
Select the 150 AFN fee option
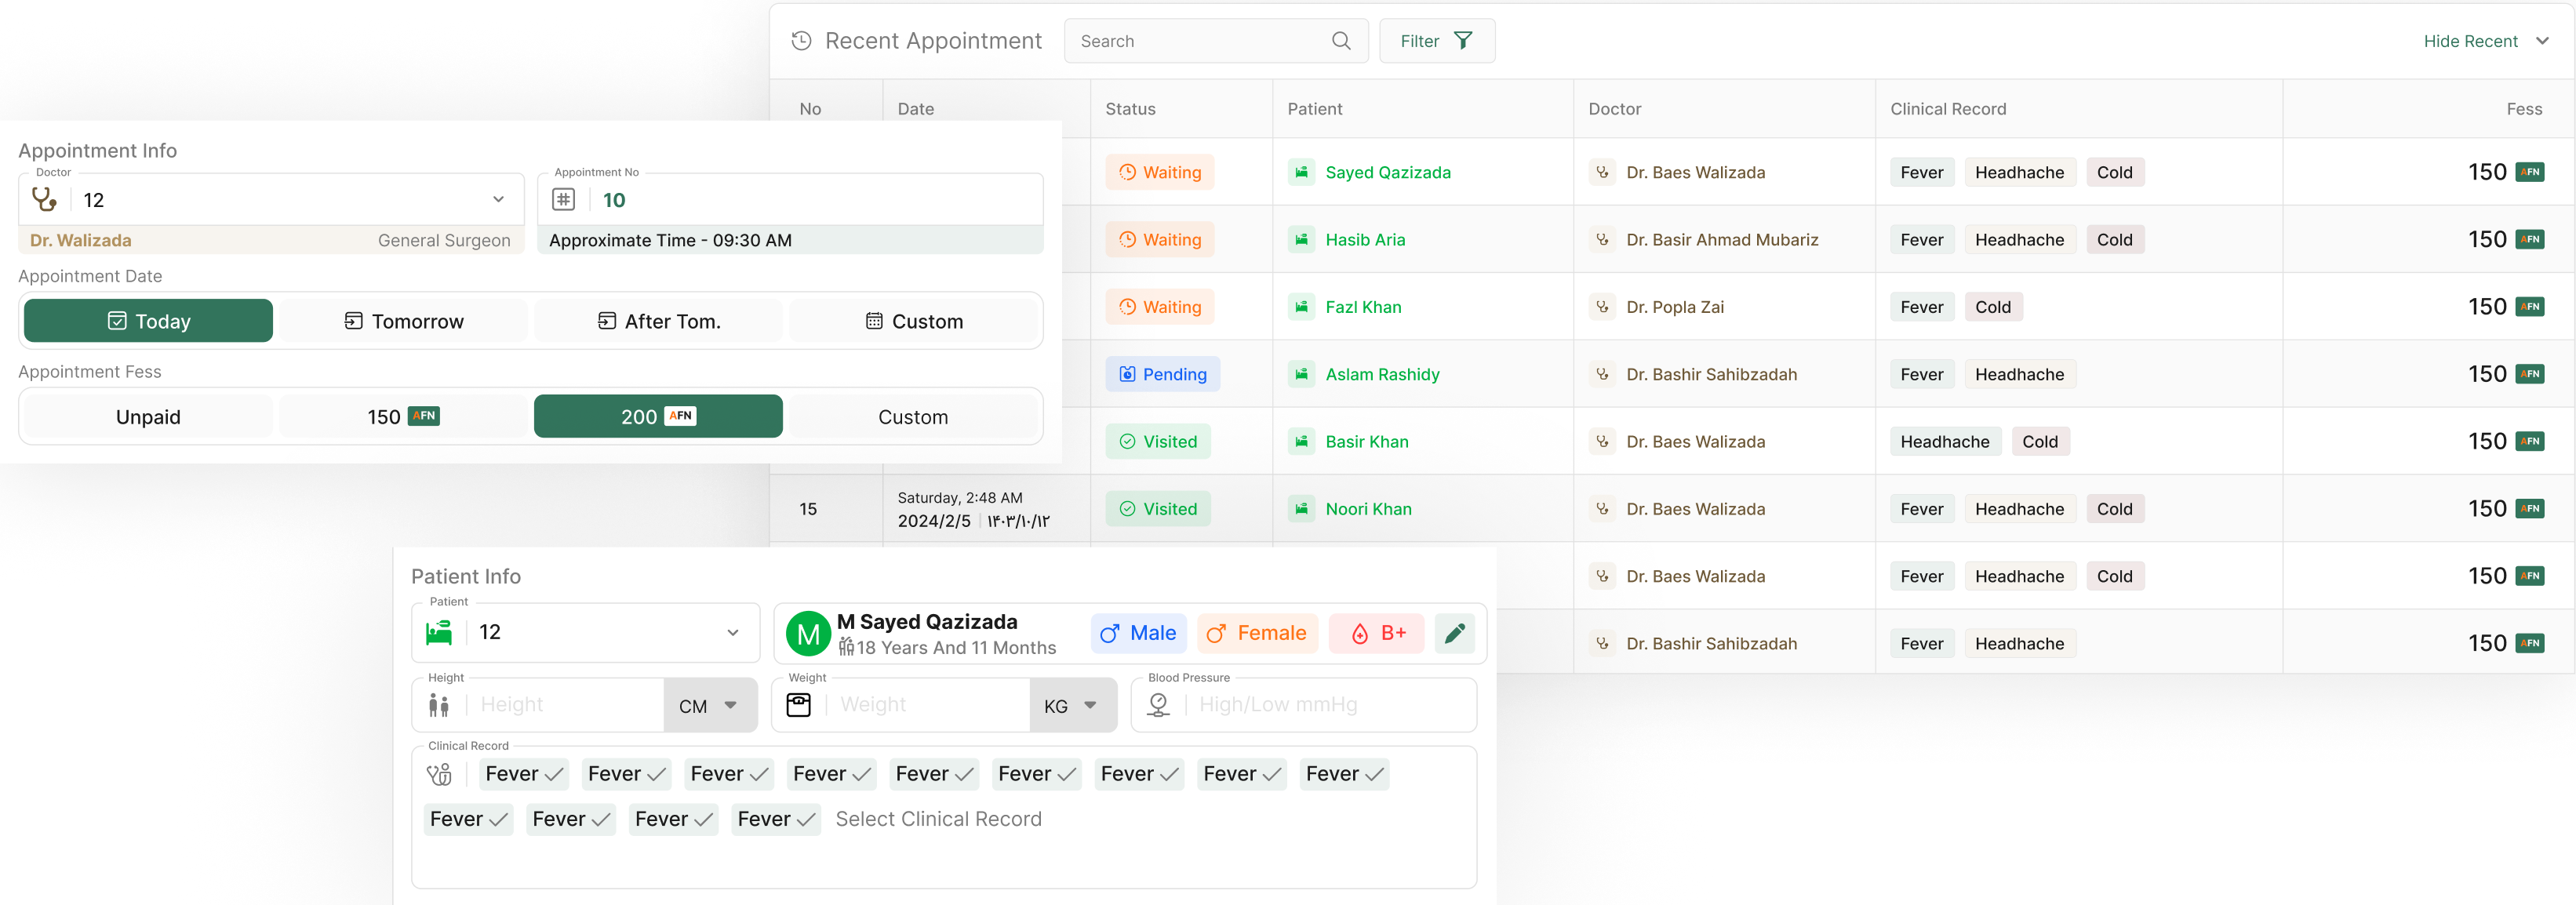tap(403, 417)
